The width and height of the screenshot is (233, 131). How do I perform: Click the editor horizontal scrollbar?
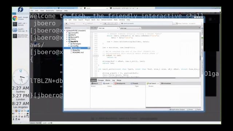coord(133,78)
